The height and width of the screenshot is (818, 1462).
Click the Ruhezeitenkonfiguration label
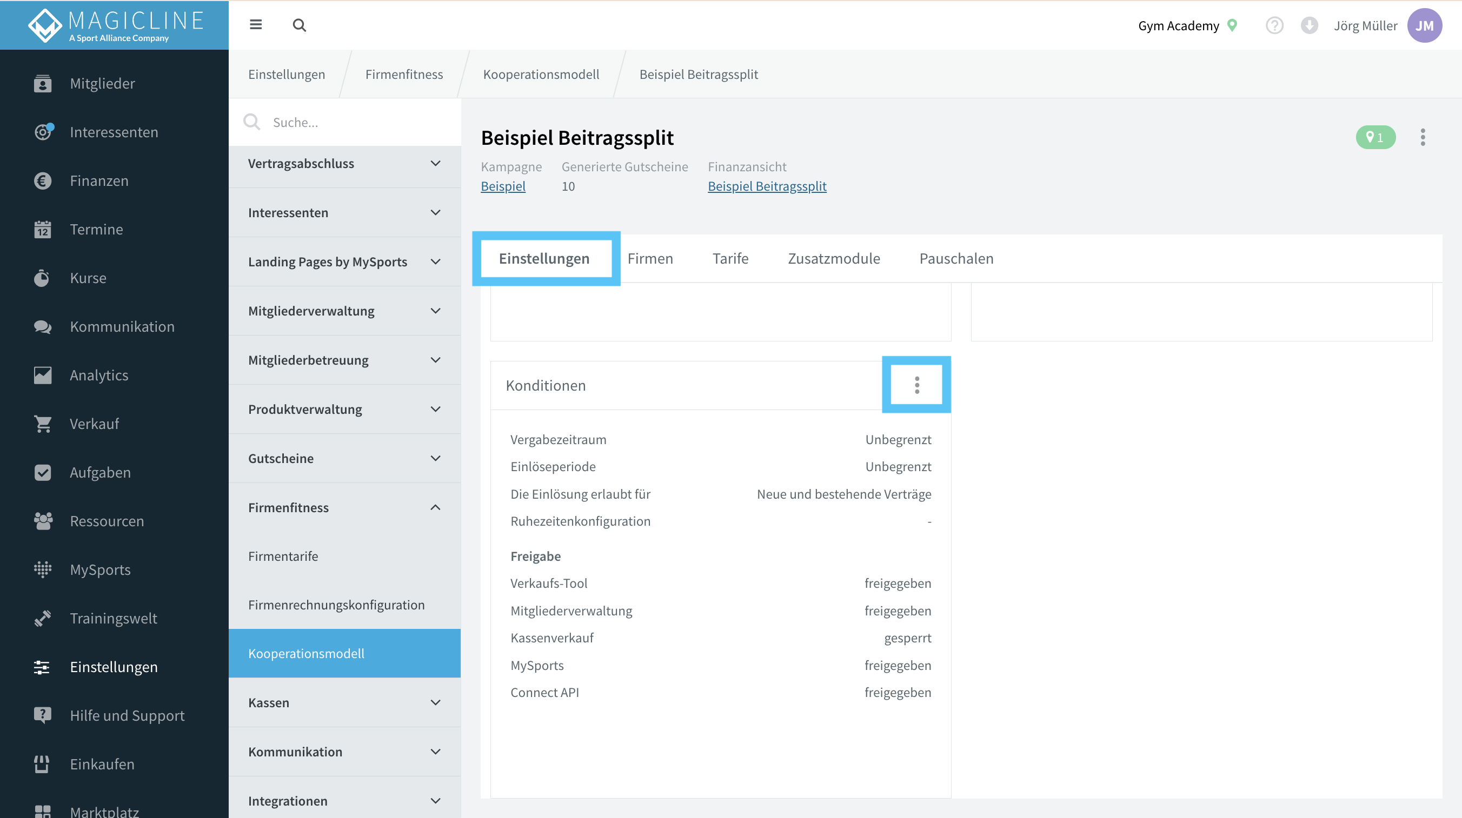(581, 521)
